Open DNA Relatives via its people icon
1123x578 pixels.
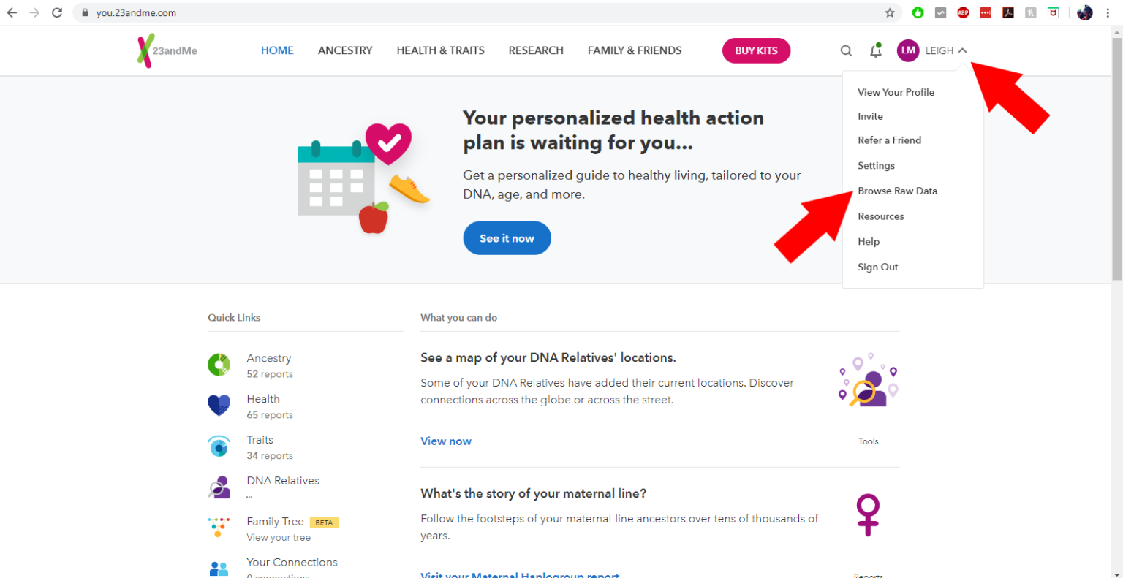[x=219, y=487]
